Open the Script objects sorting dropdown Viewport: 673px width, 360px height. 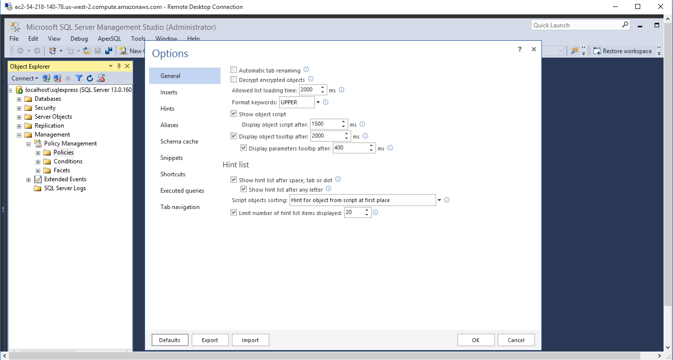point(439,200)
